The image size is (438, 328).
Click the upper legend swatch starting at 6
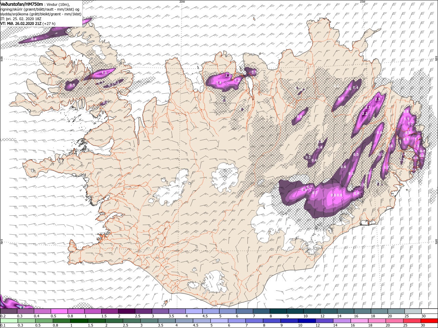(244, 311)
